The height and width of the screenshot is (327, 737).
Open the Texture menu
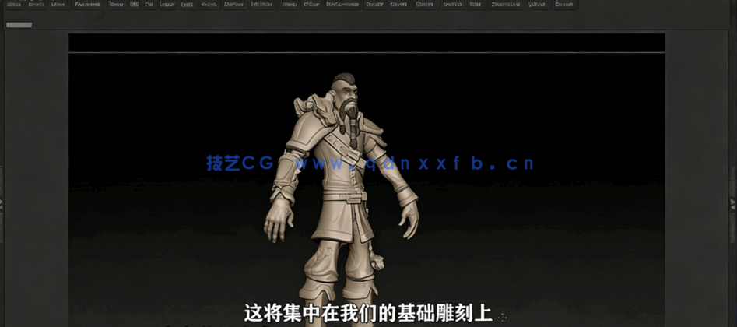[452, 5]
